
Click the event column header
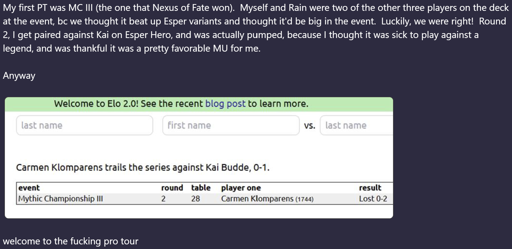click(29, 188)
